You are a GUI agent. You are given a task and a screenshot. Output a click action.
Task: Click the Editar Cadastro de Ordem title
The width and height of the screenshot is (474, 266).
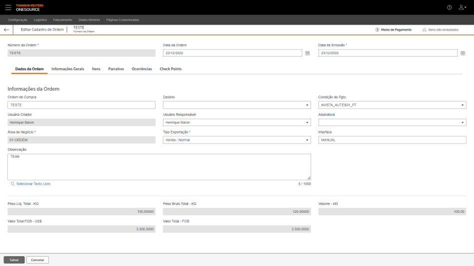click(42, 29)
